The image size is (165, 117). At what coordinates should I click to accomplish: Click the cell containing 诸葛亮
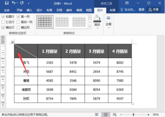click(26, 90)
